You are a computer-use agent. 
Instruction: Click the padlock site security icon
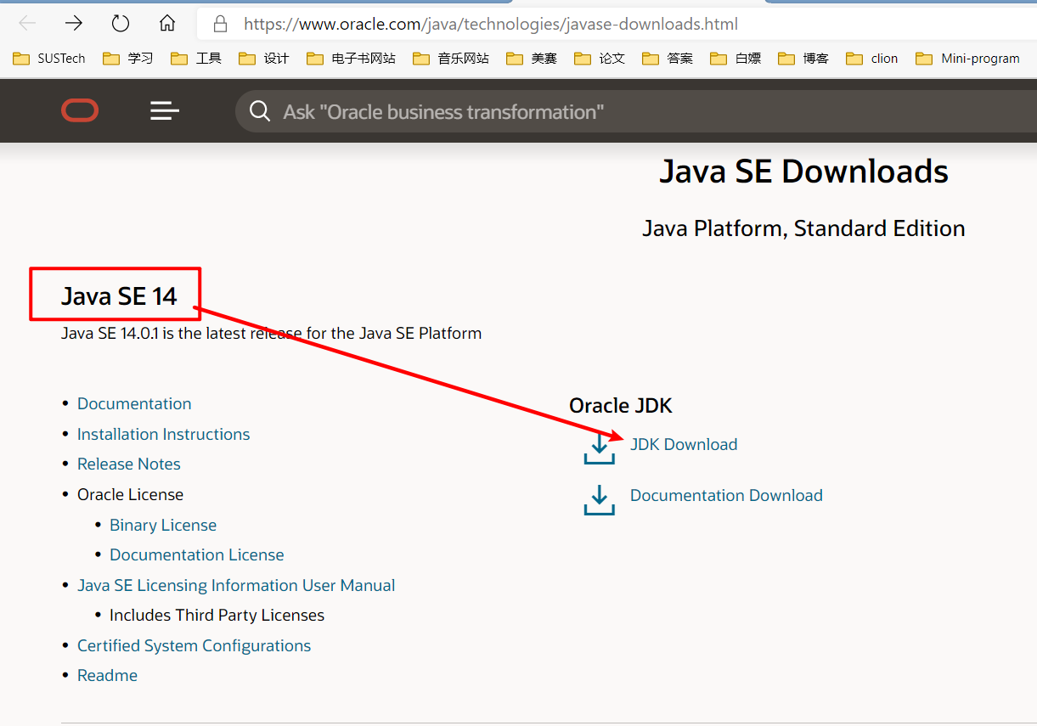pos(221,24)
